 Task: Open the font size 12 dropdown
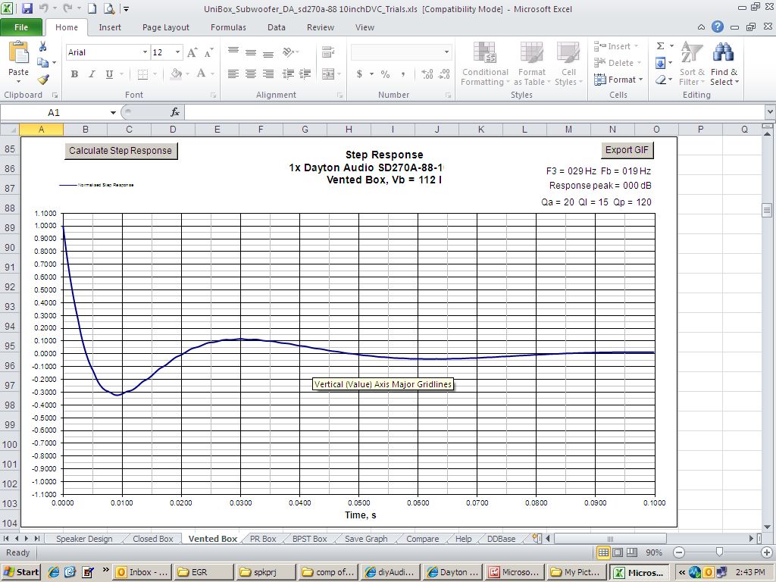[x=177, y=52]
